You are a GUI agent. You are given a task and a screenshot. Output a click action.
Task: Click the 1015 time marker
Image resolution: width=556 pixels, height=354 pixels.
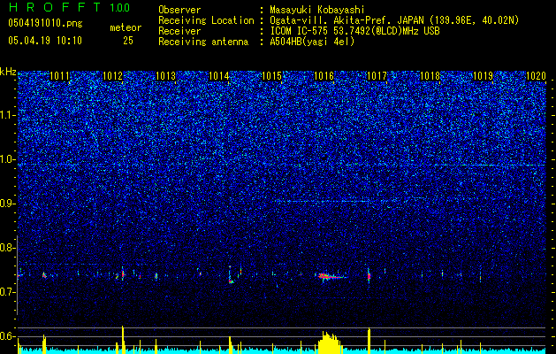click(x=271, y=76)
